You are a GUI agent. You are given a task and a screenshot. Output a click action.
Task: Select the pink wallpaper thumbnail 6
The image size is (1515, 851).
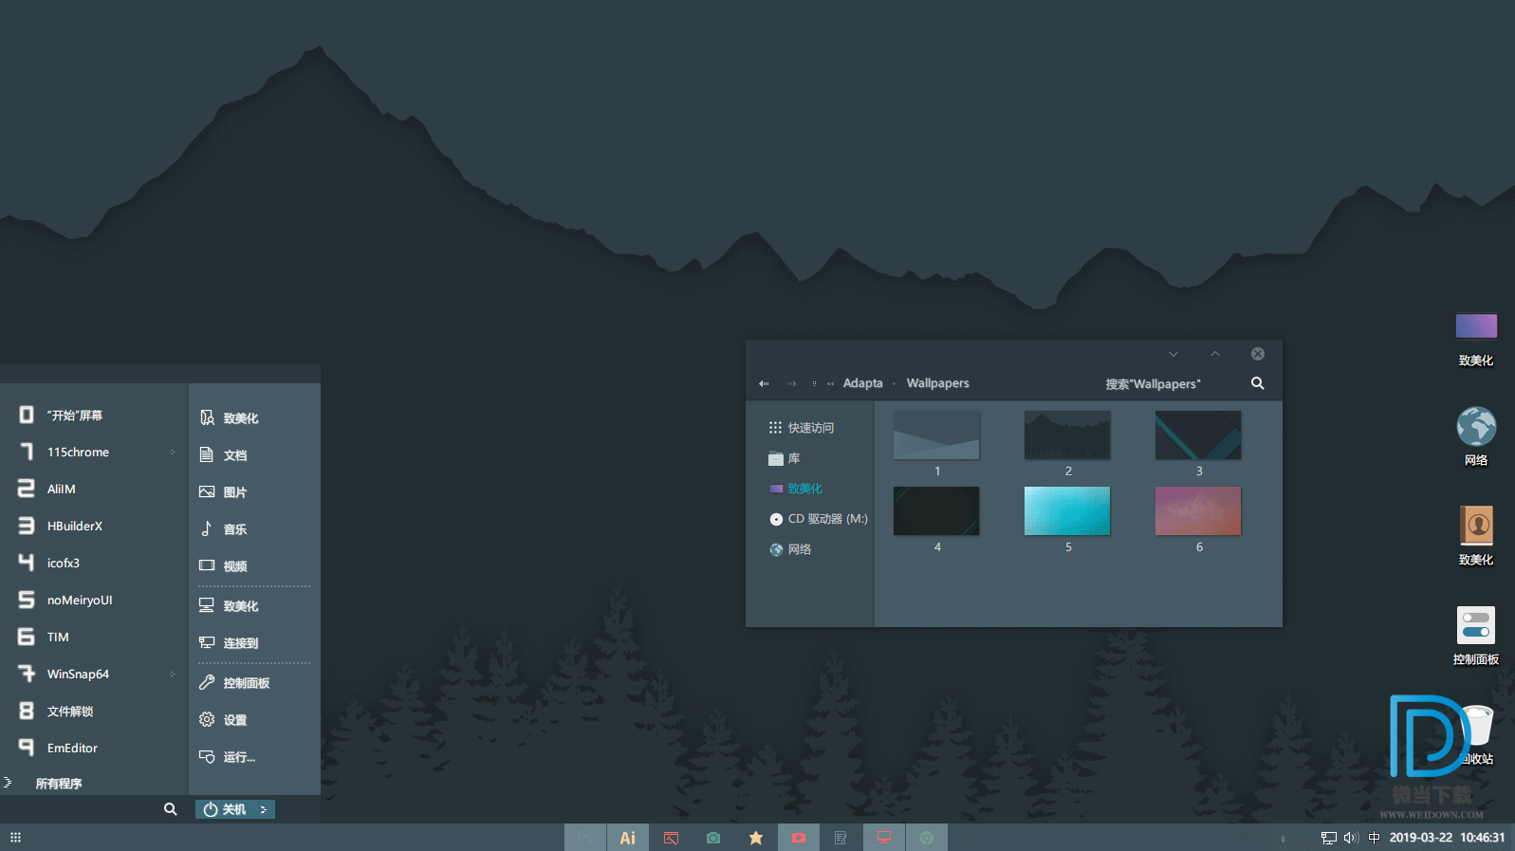pos(1198,511)
